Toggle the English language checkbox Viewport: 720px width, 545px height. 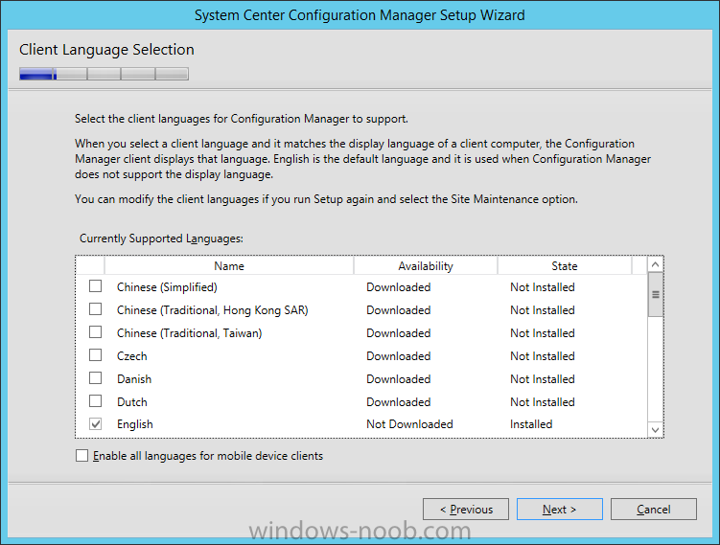click(96, 424)
